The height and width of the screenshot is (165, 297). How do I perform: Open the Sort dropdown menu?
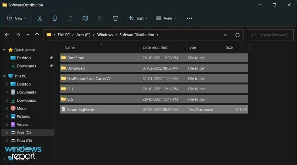pyautogui.click(x=138, y=18)
